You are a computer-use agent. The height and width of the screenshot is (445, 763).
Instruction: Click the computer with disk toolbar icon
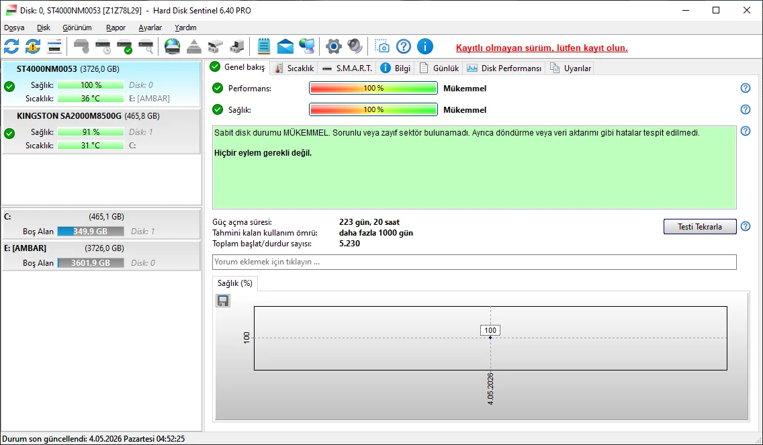[237, 47]
